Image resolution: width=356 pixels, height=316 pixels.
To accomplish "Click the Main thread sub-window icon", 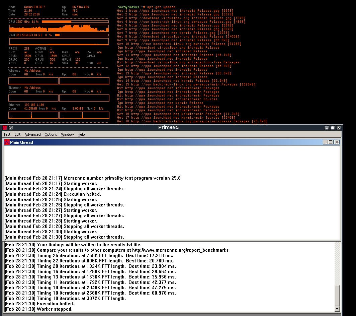I will pos(7,142).
